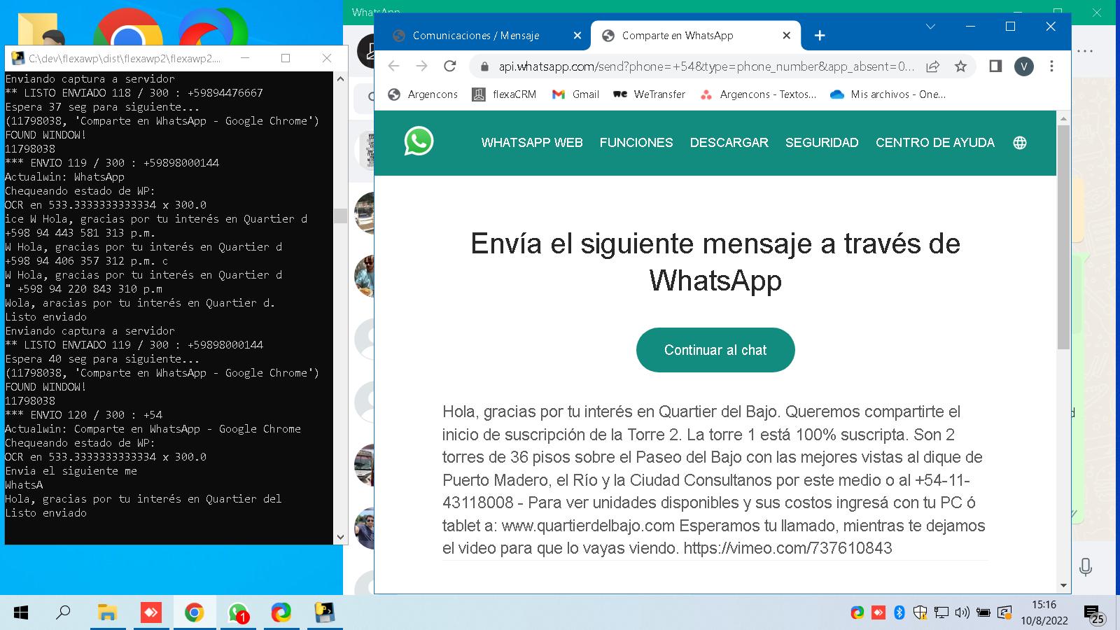Open the Windows Security tray icon
Image resolution: width=1120 pixels, height=630 pixels.
point(920,613)
